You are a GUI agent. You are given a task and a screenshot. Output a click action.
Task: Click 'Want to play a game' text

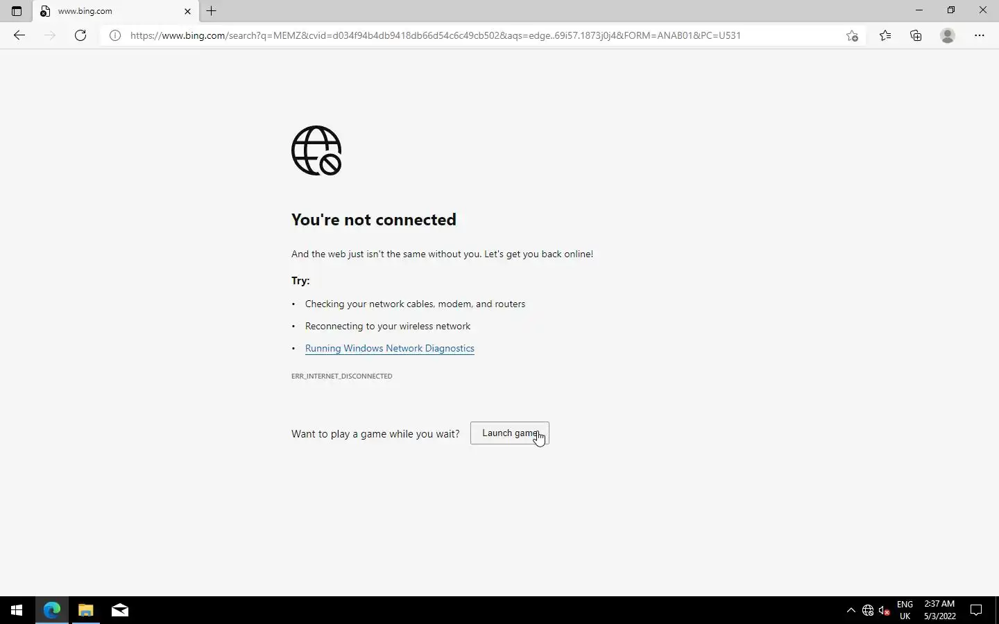click(375, 434)
